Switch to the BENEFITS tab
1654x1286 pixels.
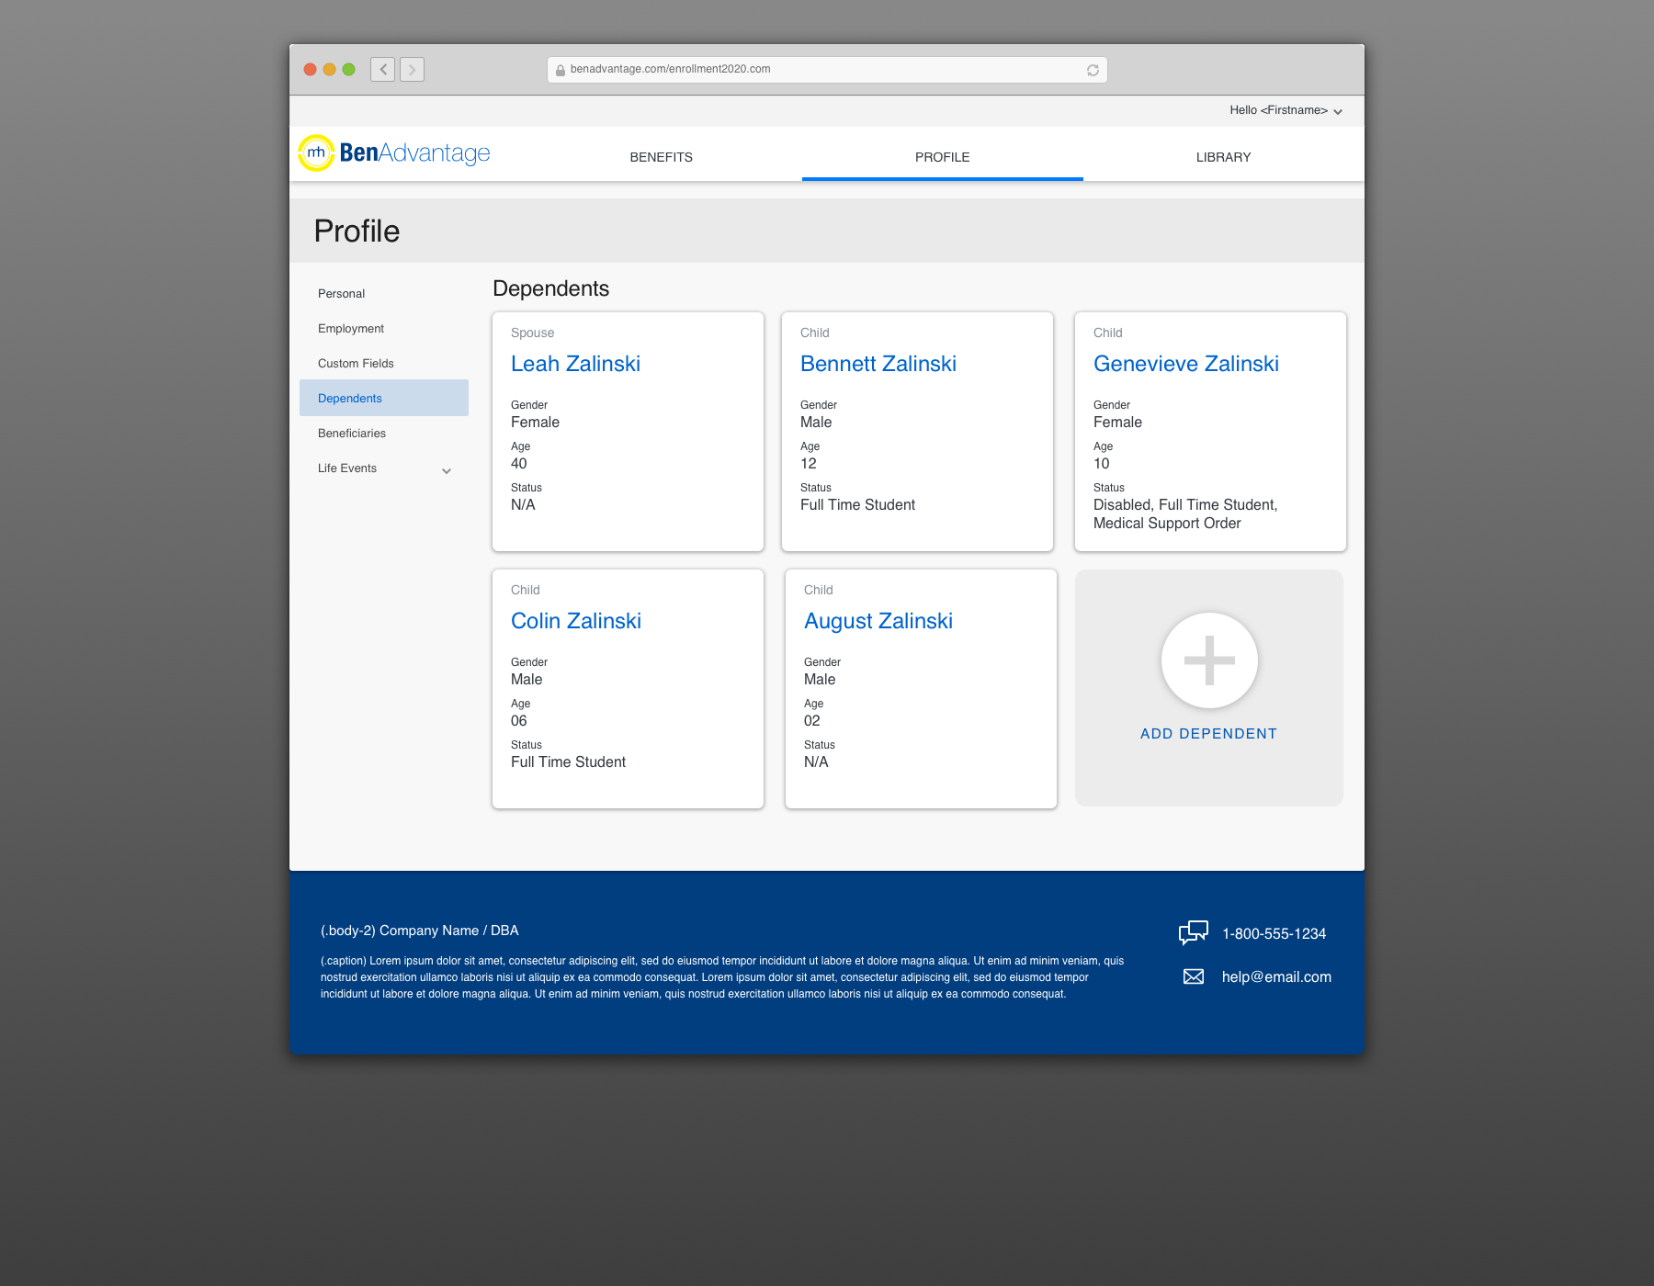[662, 157]
